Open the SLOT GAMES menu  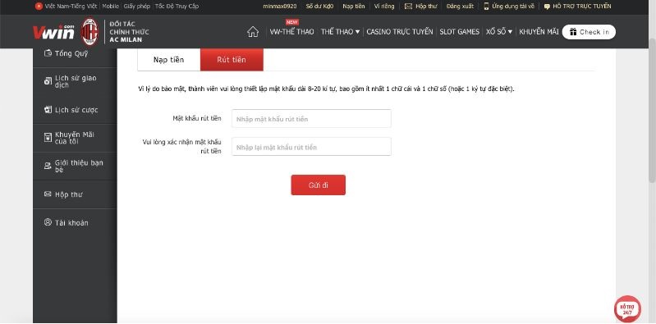coord(460,32)
